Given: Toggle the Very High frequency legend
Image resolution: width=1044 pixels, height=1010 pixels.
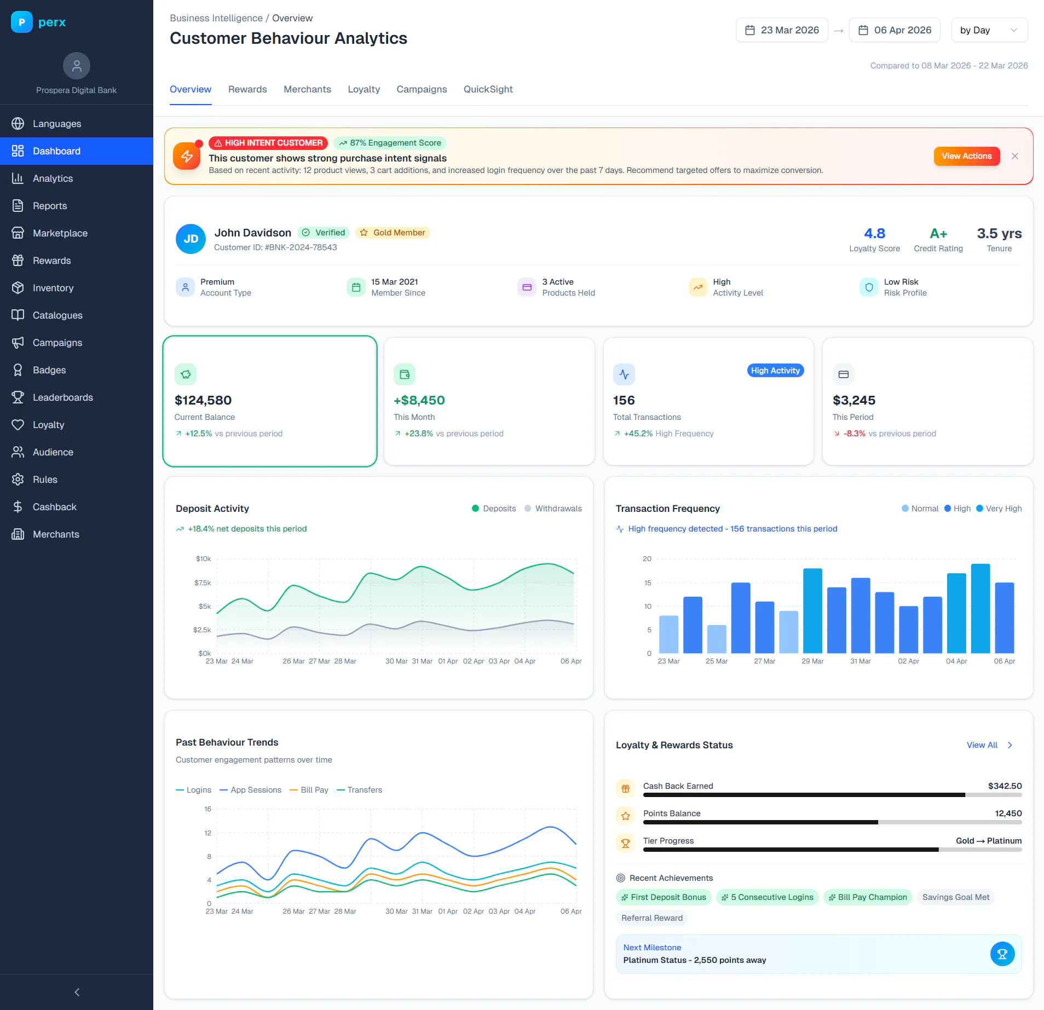Looking at the screenshot, I should pyautogui.click(x=999, y=509).
